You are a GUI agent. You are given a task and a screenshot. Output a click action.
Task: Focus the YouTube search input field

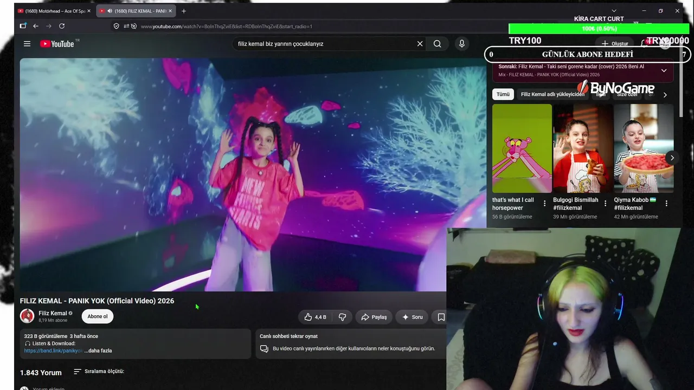pos(325,44)
